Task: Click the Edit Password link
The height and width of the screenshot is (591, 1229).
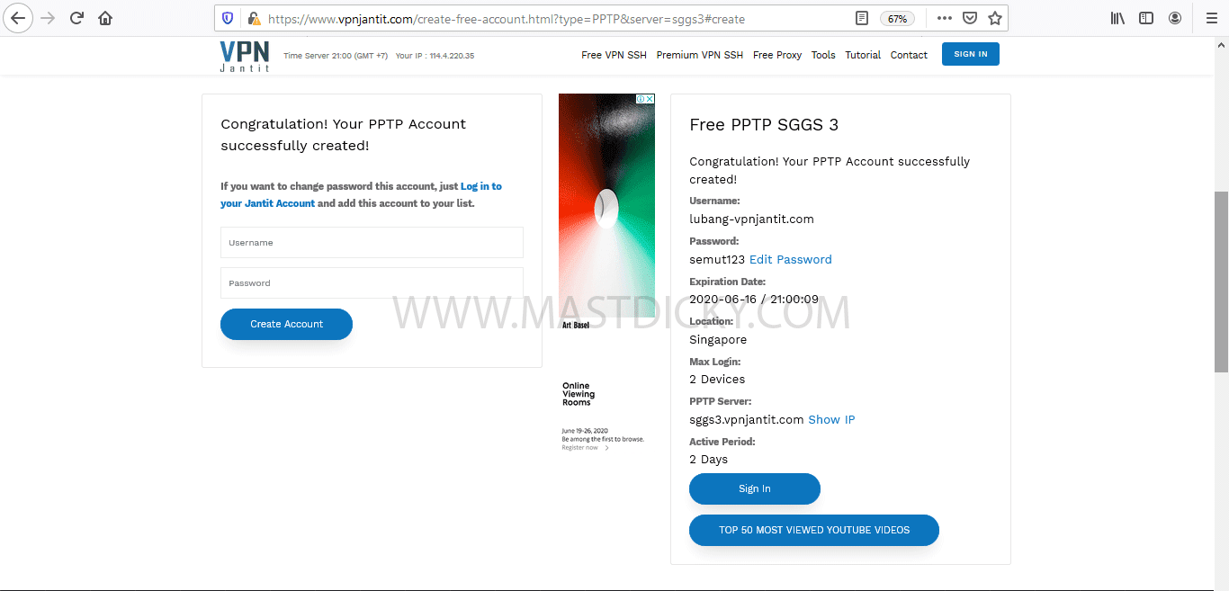Action: 791,259
